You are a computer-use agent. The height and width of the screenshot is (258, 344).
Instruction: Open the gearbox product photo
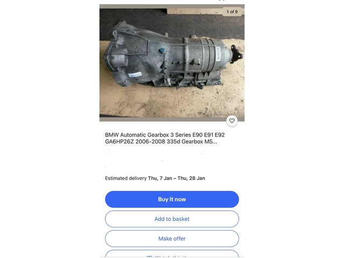[x=172, y=63]
